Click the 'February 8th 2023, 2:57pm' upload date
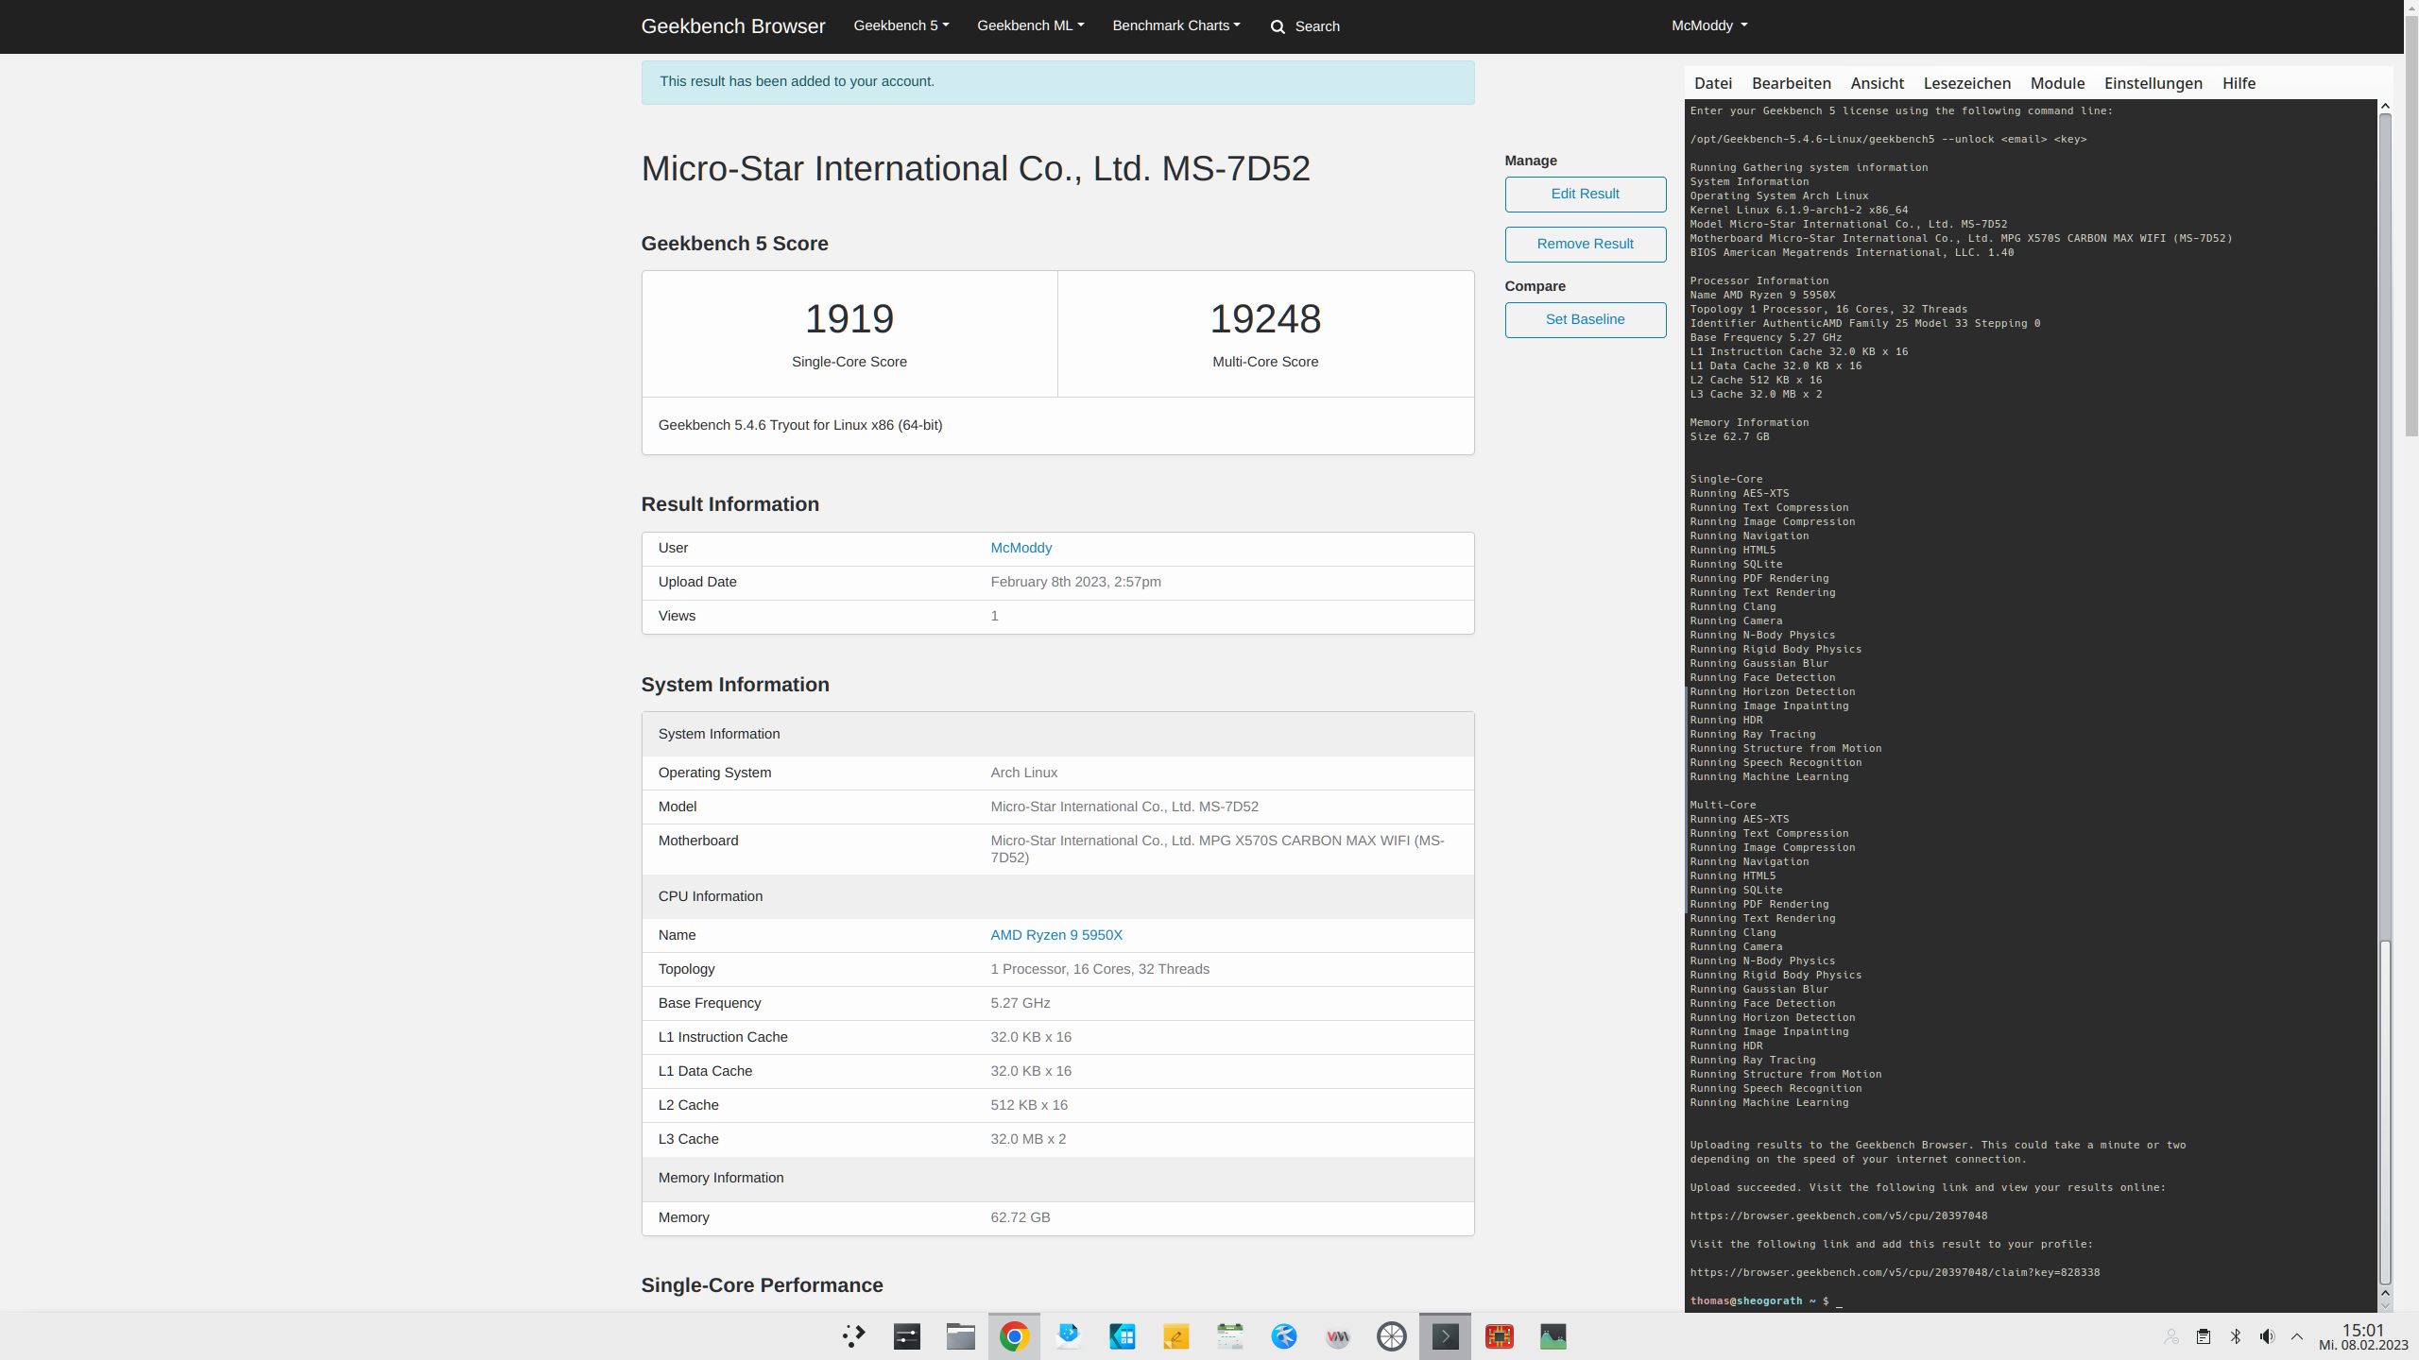This screenshot has width=2419, height=1360. click(x=1075, y=582)
